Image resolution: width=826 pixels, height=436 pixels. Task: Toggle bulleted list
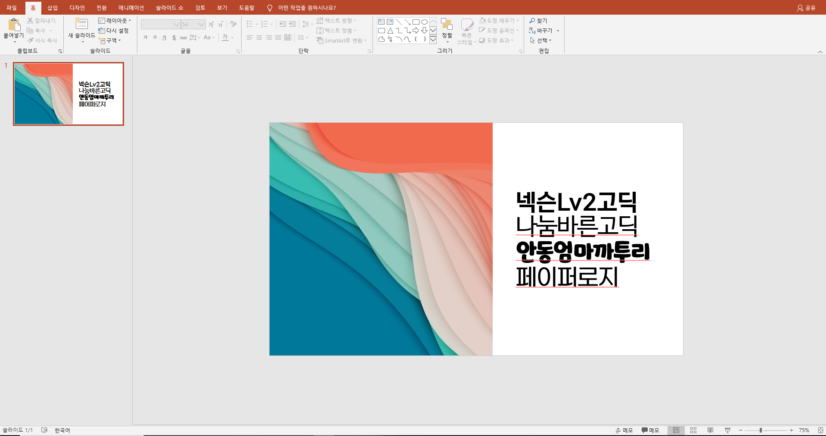[249, 24]
